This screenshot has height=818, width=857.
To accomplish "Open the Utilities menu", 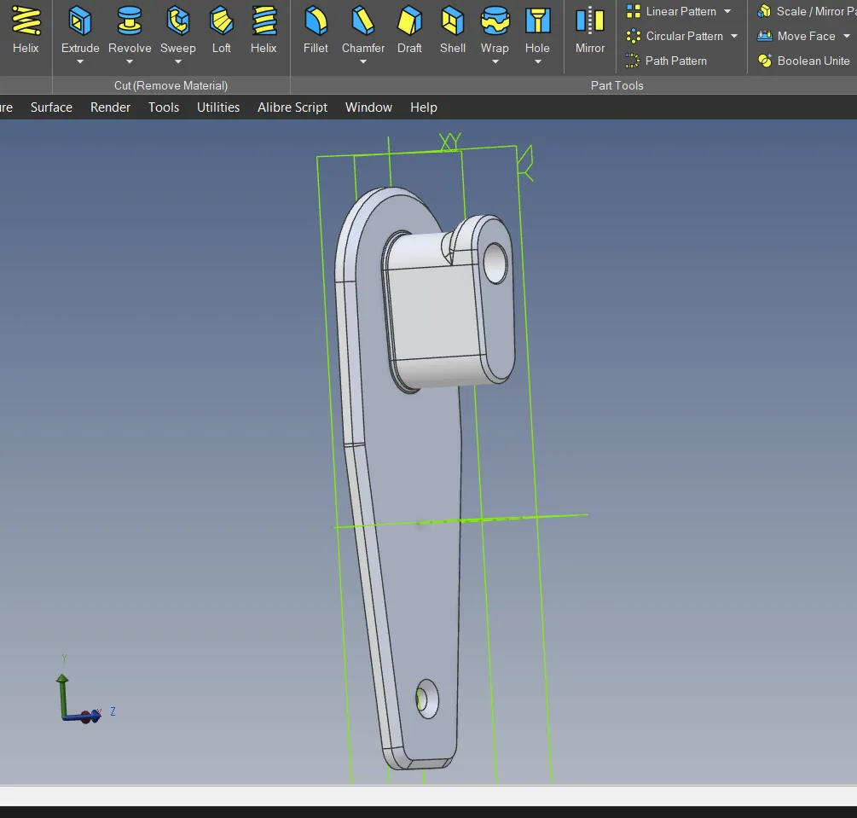I will tap(218, 107).
